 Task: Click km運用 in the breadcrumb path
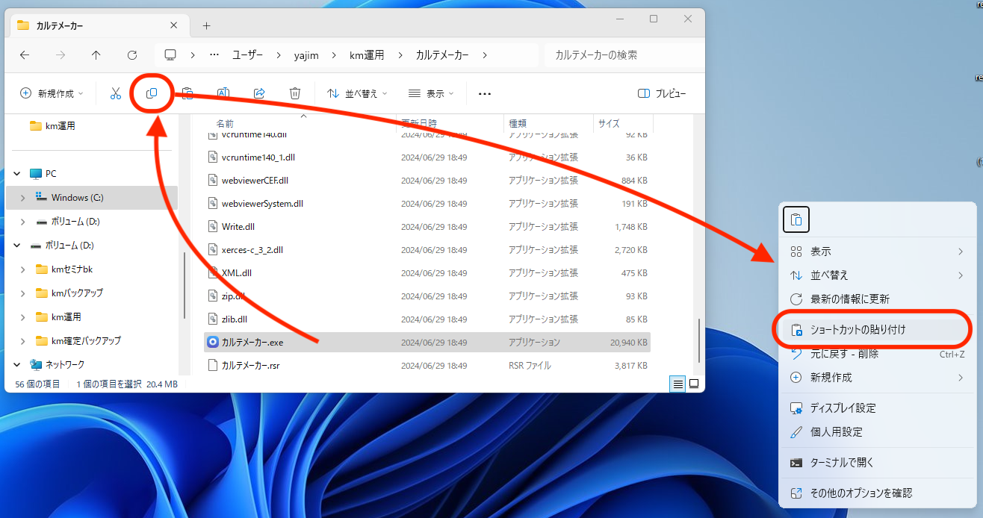tap(367, 55)
